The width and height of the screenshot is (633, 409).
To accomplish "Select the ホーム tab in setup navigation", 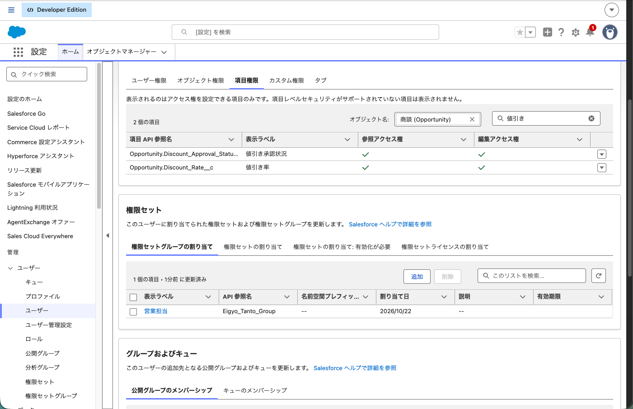I will coord(70,52).
